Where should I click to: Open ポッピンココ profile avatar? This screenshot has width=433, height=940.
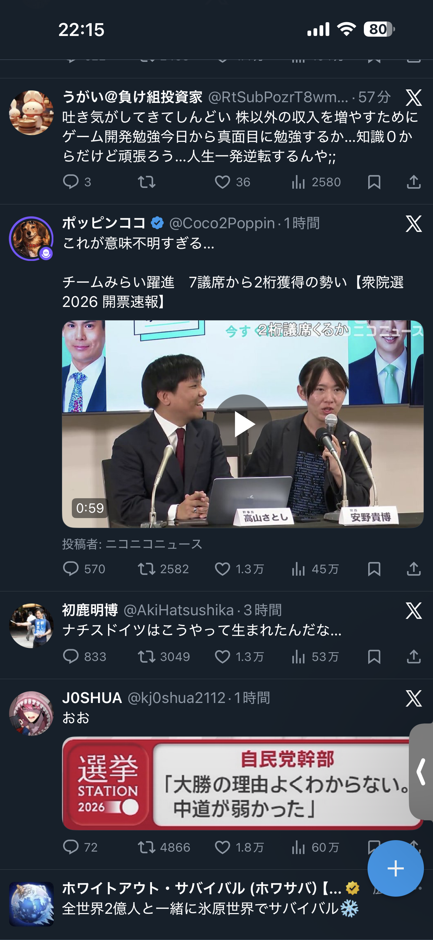pos(31,239)
